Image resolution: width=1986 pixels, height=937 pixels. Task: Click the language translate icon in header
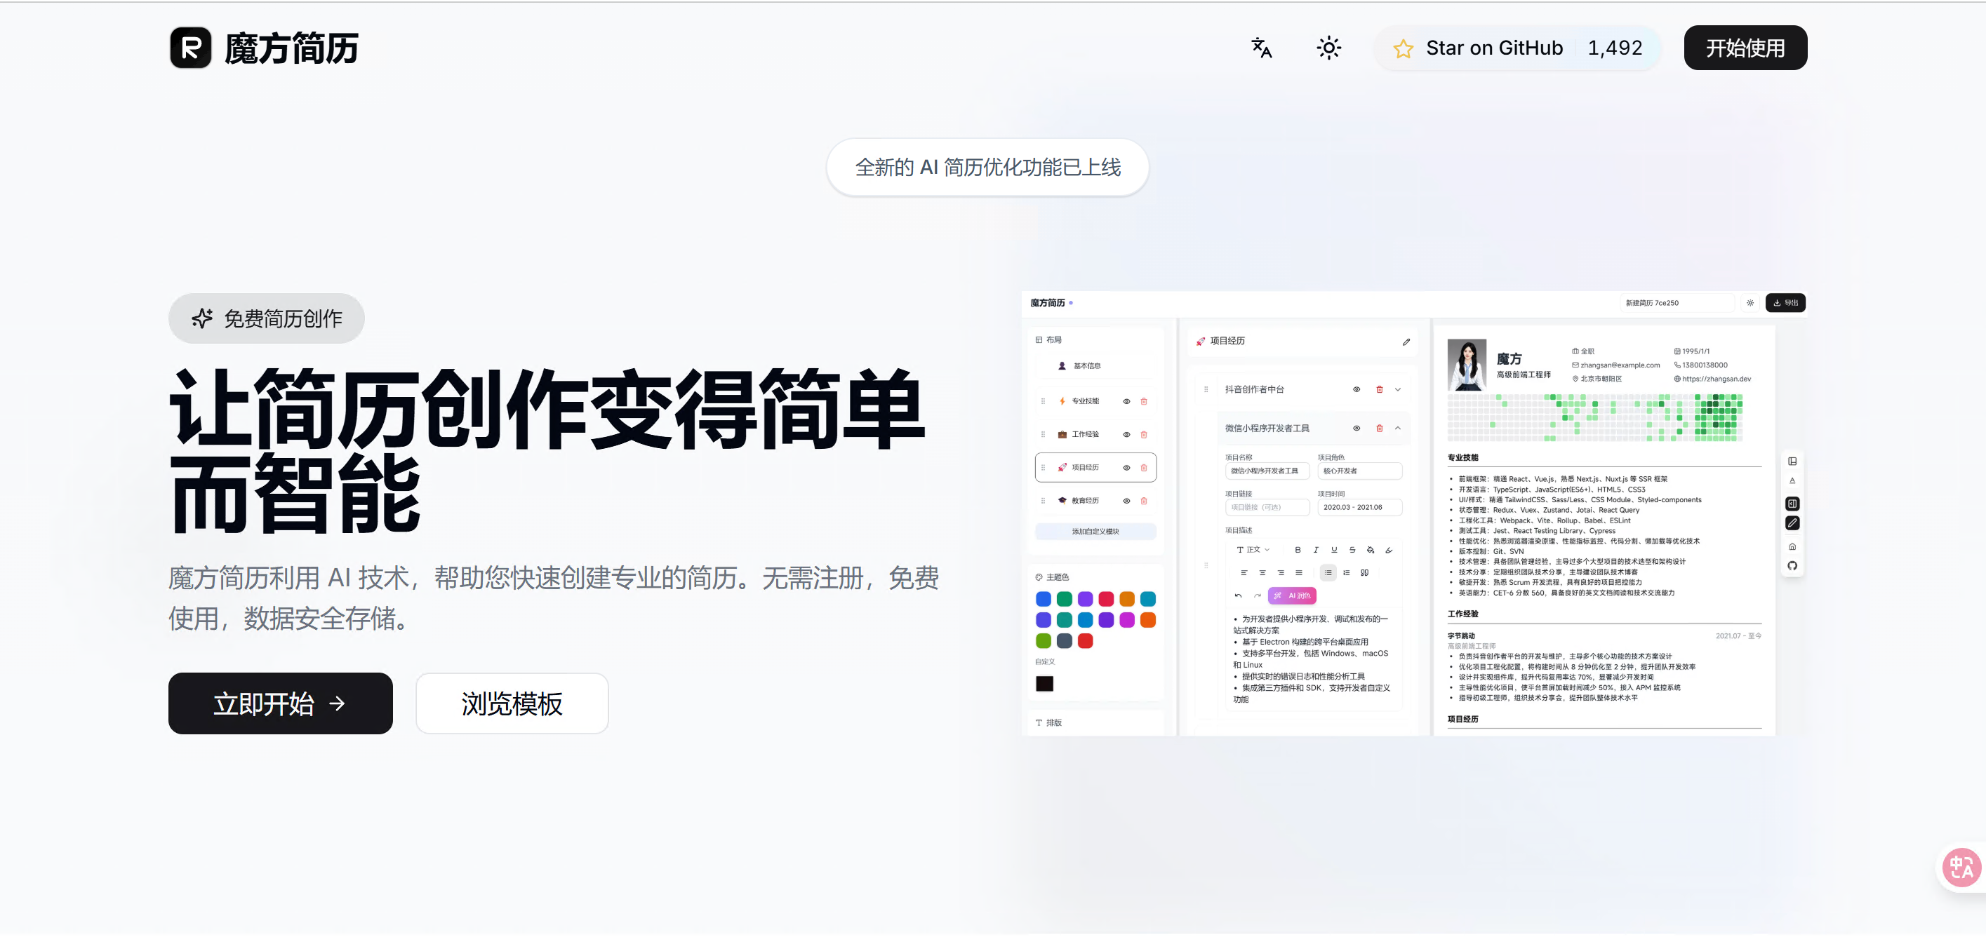point(1261,48)
